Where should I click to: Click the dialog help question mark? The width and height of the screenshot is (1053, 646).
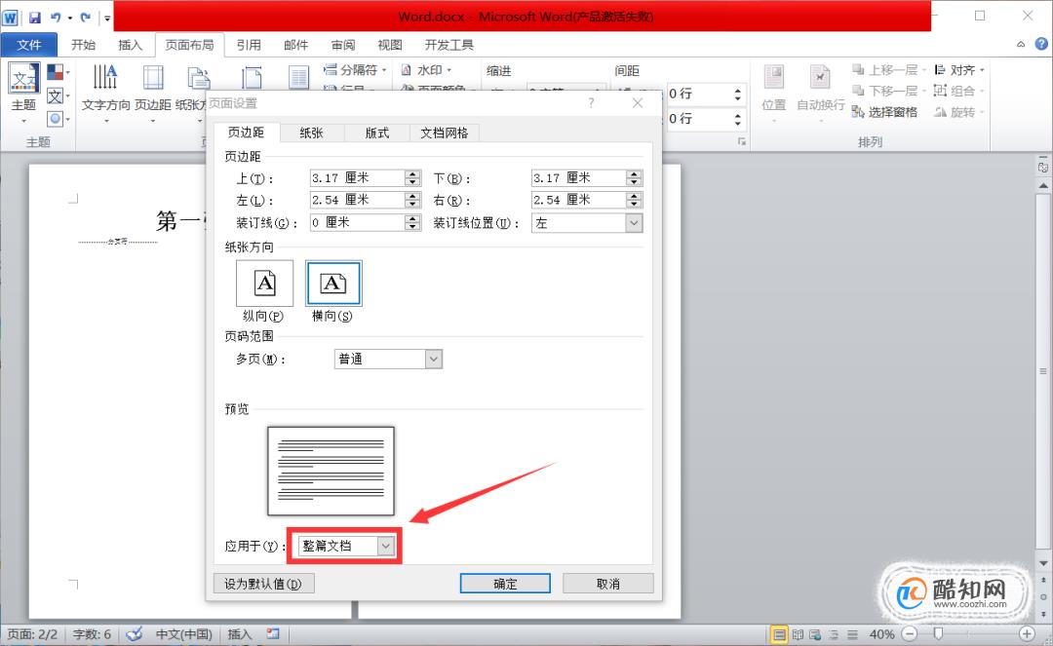(591, 103)
